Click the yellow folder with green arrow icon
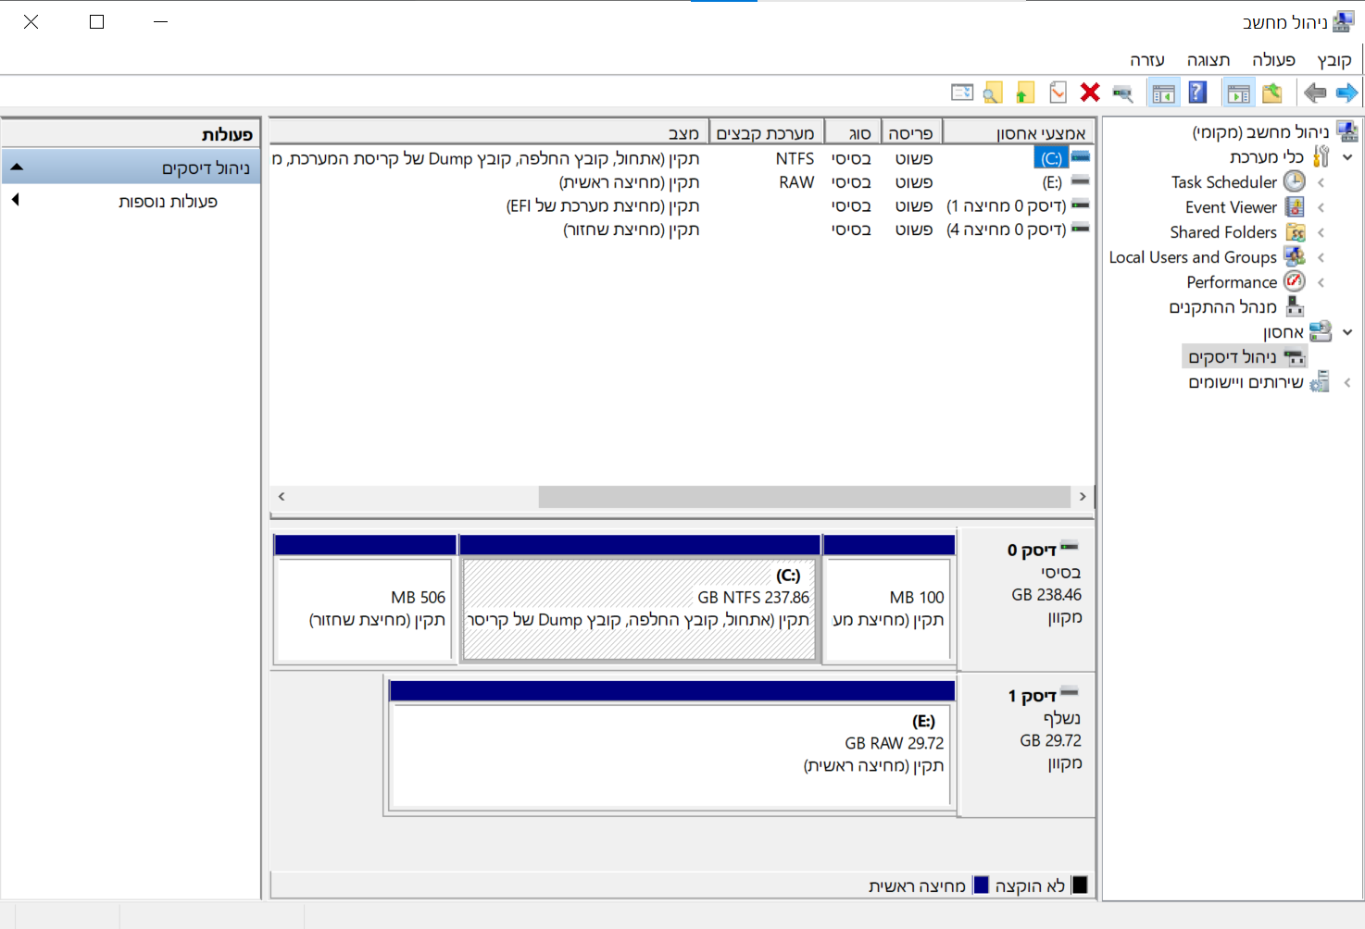This screenshot has width=1365, height=929. (1024, 93)
